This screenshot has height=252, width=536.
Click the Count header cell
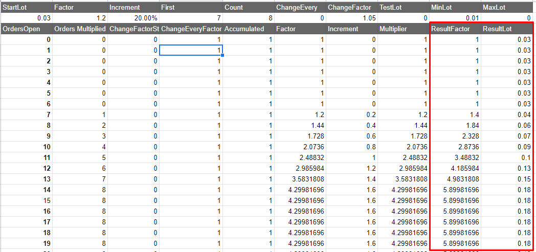pyautogui.click(x=249, y=7)
